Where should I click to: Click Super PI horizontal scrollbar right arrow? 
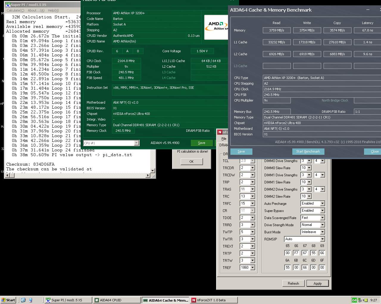[x=148, y=175]
